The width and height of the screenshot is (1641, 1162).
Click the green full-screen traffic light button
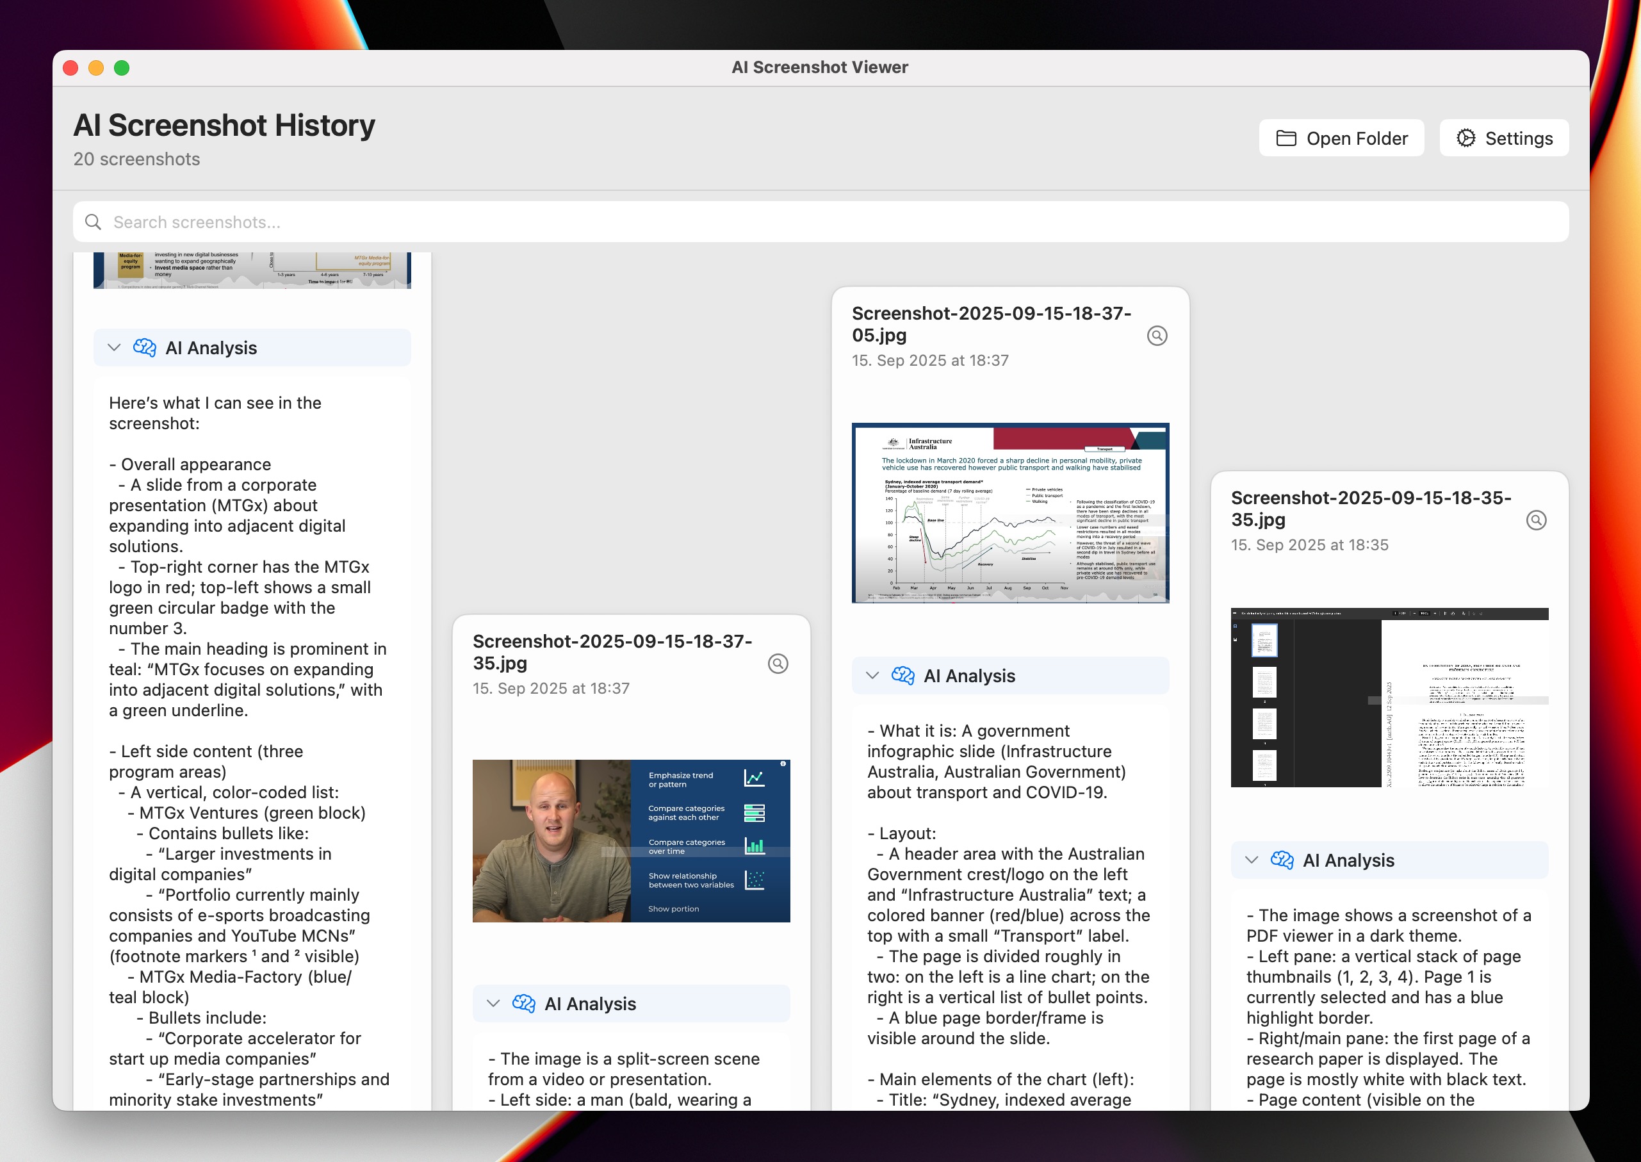(x=122, y=67)
